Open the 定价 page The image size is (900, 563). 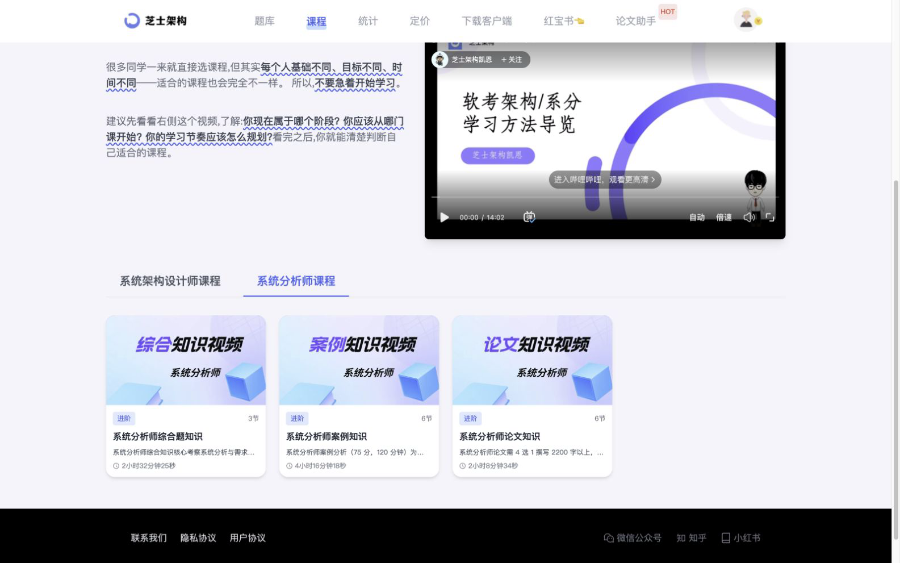[x=420, y=21]
